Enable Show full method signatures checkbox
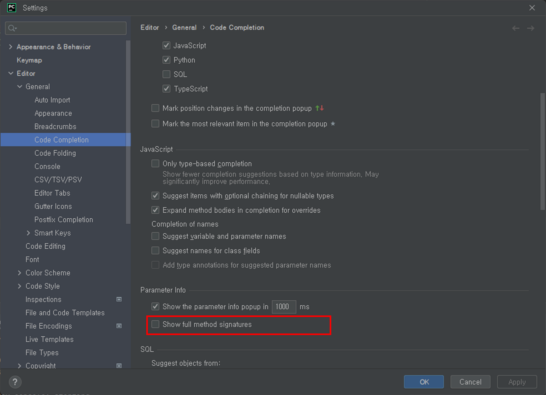Viewport: 546px width, 395px height. tap(155, 324)
